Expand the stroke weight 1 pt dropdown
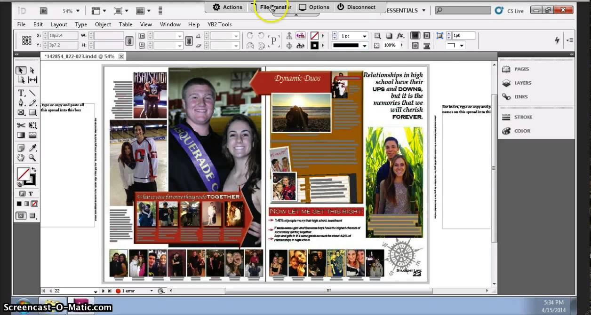The height and width of the screenshot is (315, 591). click(x=364, y=36)
